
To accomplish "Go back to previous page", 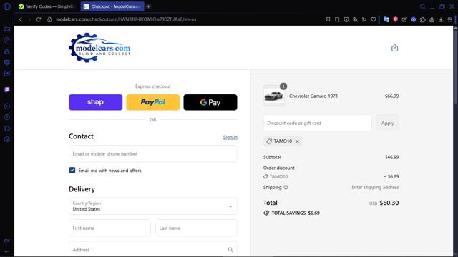I will [x=21, y=19].
